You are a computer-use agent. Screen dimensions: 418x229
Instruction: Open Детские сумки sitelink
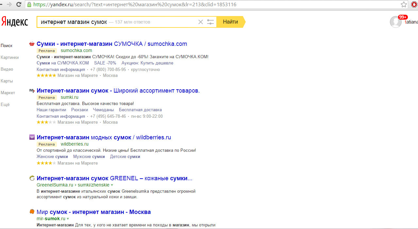[x=125, y=157]
